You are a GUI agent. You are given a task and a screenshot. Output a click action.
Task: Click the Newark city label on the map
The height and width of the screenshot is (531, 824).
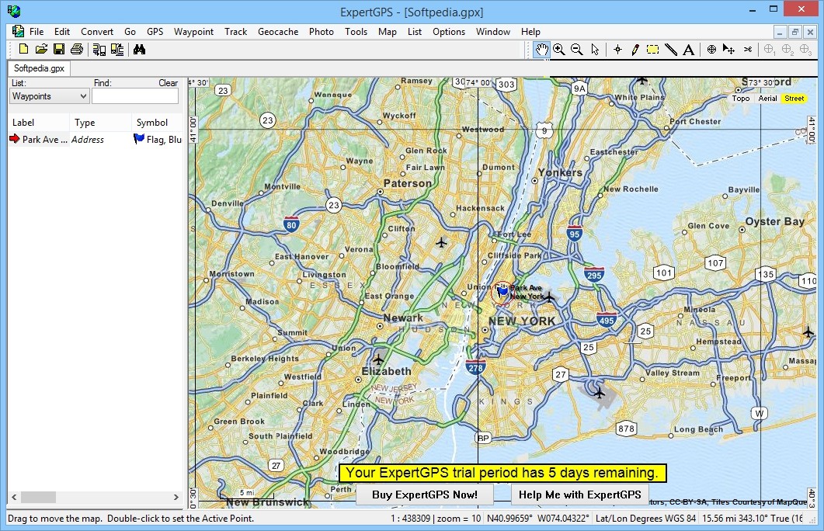403,318
